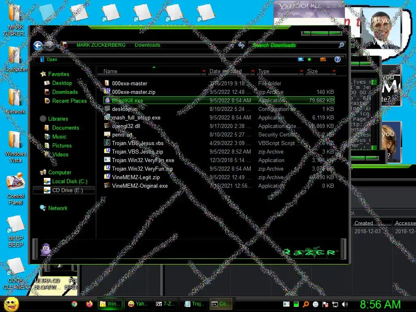Open the BEEP BEEP desktop file
This screenshot has height=312, width=416.
coord(15,231)
